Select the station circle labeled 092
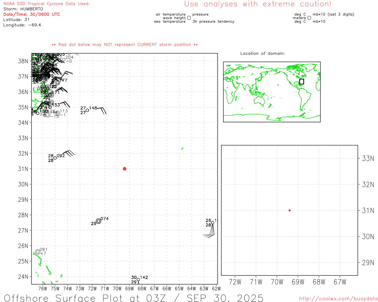Image resolution: width=378 pixels, height=302 pixels. [55, 158]
